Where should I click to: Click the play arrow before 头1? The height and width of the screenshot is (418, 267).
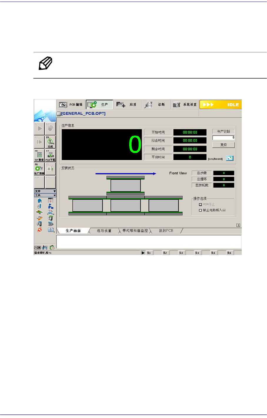143,253
